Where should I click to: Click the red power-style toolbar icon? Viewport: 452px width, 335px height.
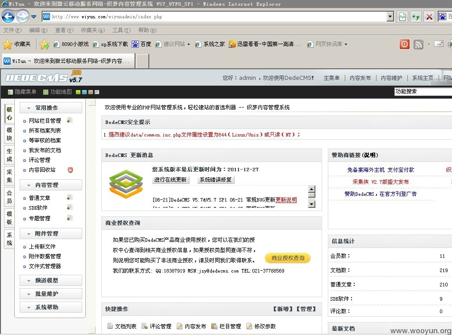405,44
